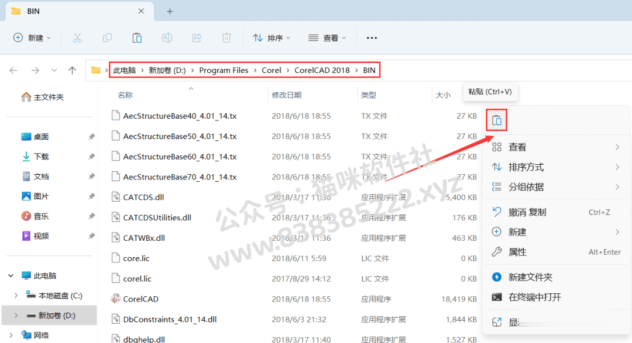This screenshot has width=632, height=343.
Task: Add a new tab with plus button
Action: click(170, 11)
